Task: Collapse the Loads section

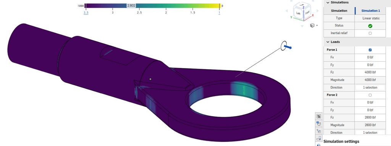Action: click(x=328, y=42)
